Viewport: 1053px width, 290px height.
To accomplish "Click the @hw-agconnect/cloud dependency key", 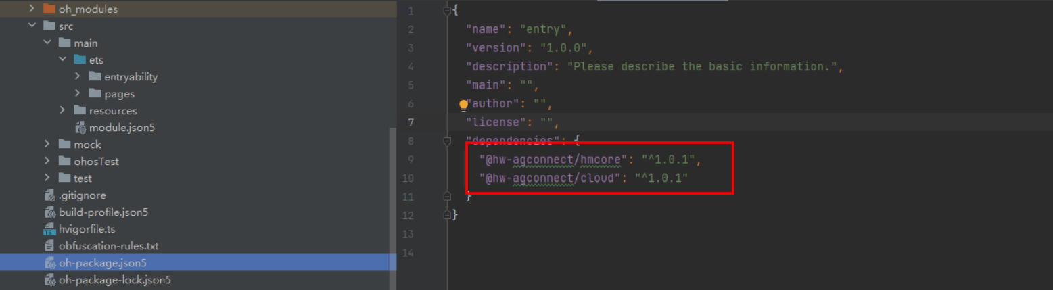I will tap(550, 178).
